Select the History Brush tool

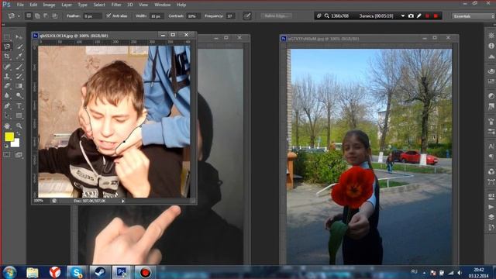pyautogui.click(x=19, y=76)
